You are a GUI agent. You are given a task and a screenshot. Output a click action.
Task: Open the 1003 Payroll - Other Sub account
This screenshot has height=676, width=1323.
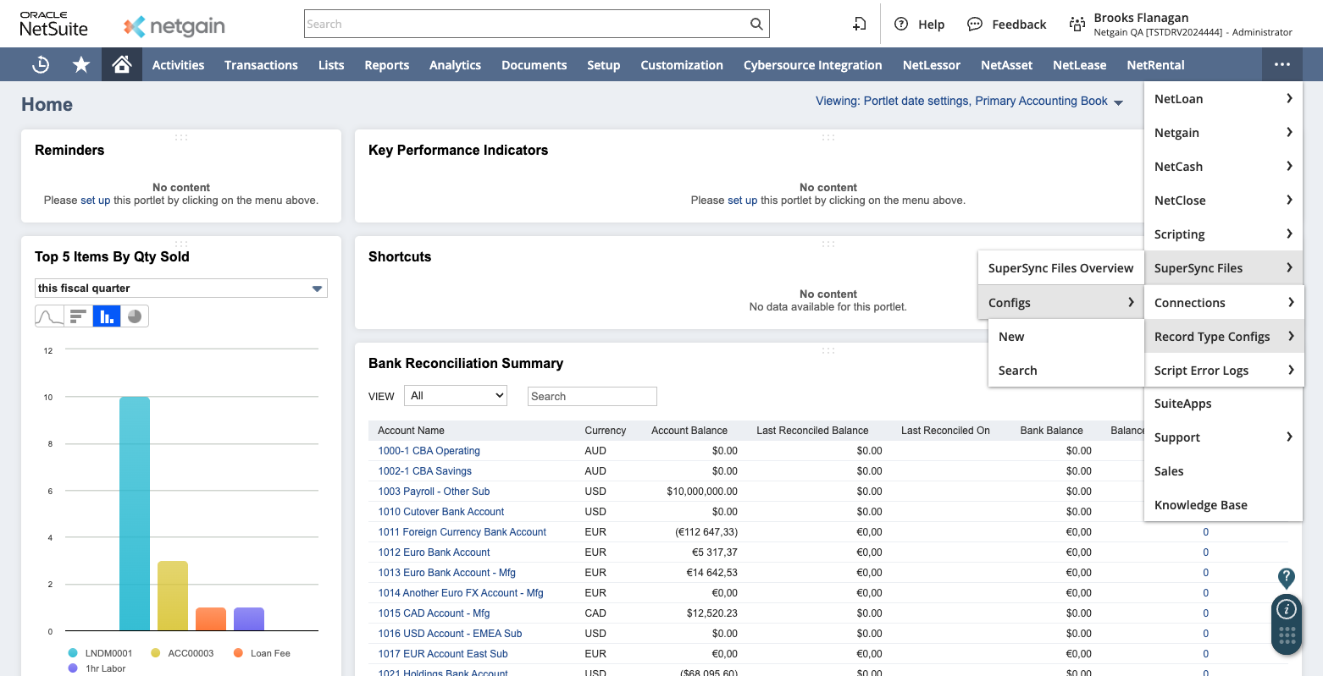point(434,492)
